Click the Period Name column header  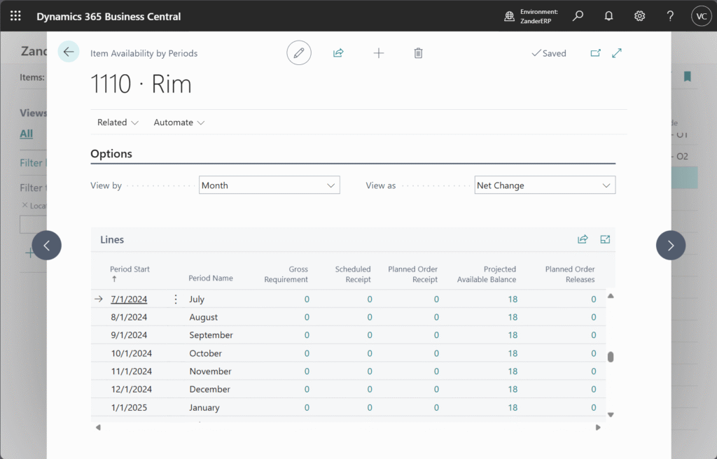[211, 278]
